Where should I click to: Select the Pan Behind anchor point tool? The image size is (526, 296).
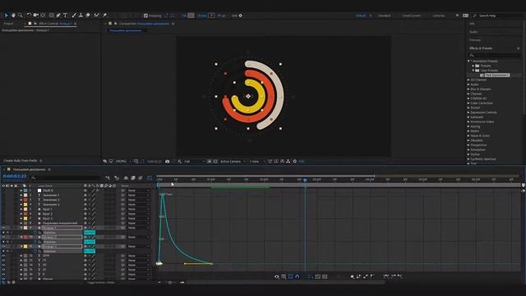click(x=43, y=16)
